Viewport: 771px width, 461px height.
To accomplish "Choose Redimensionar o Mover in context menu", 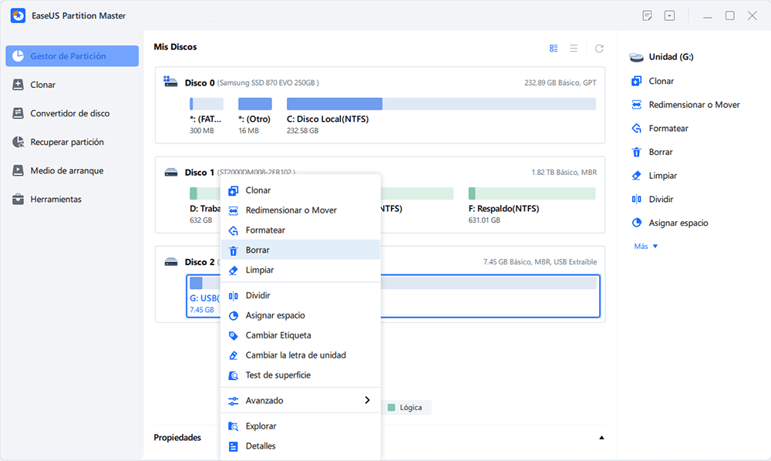I will click(x=301, y=210).
